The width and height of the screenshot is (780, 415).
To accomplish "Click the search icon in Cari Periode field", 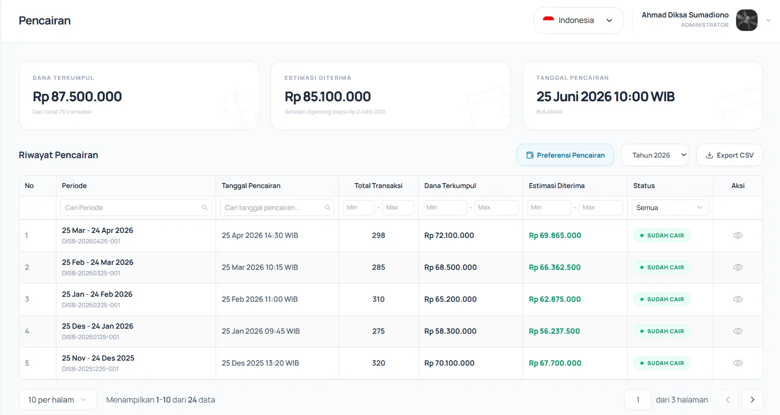I will tap(205, 207).
